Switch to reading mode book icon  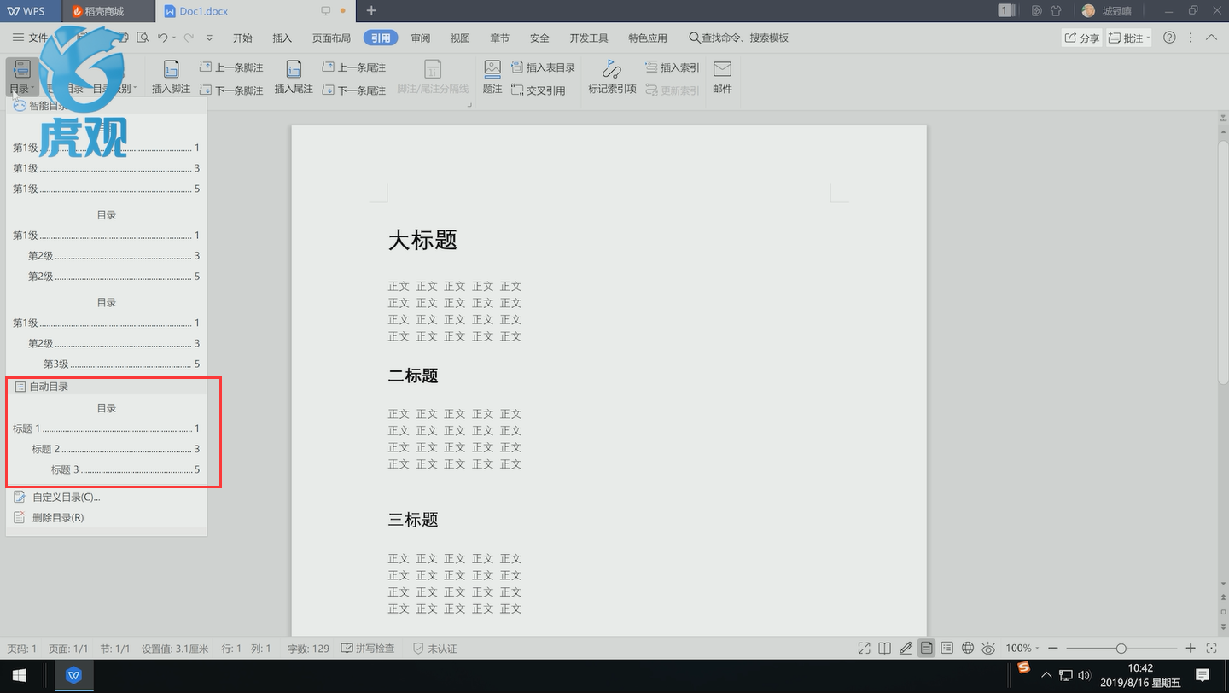click(885, 649)
